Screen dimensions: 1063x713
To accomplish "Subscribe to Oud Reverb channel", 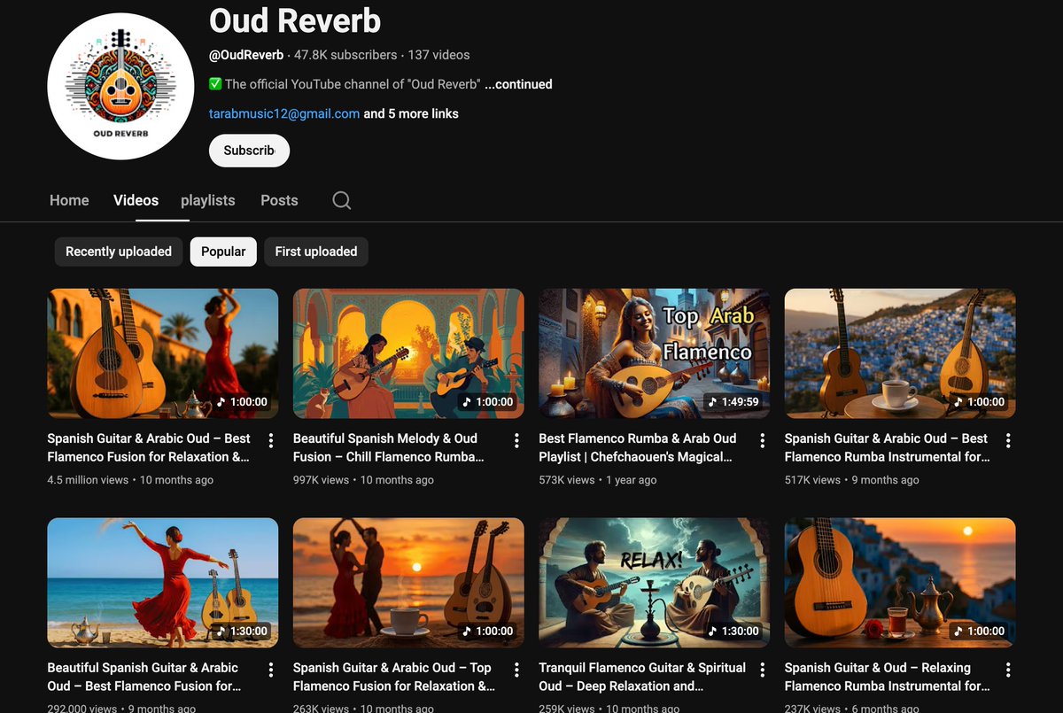I will 249,151.
